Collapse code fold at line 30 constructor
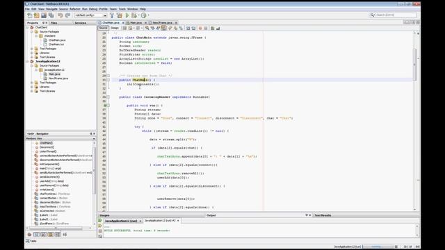This screenshot has height=250, width=445. click(108, 80)
